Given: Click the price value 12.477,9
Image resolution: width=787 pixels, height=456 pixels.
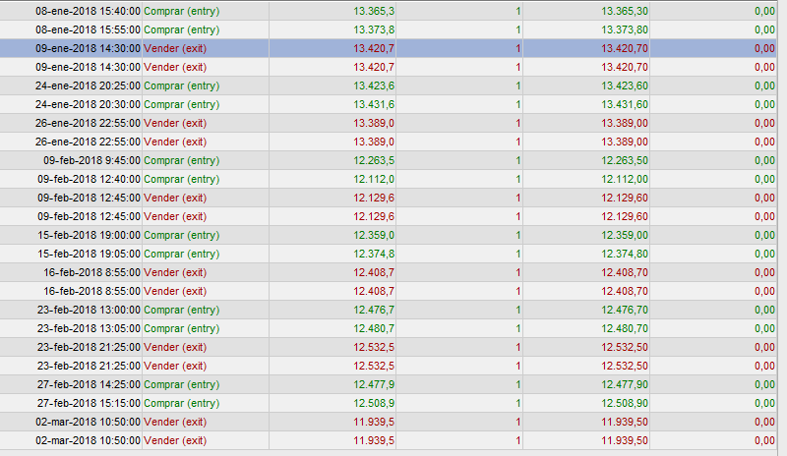Looking at the screenshot, I should click(374, 384).
